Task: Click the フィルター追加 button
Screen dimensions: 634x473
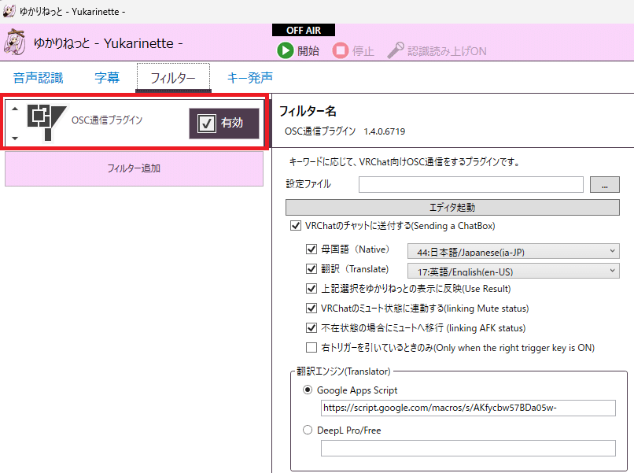Action: 134,168
